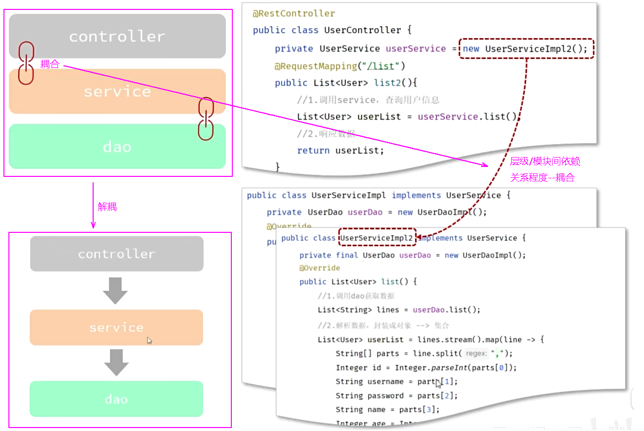The image size is (644, 431).
Task: Click the 解耦 label
Action: (x=107, y=207)
